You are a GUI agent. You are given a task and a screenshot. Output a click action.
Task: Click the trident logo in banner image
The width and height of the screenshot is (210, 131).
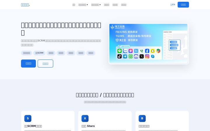coord(112,27)
